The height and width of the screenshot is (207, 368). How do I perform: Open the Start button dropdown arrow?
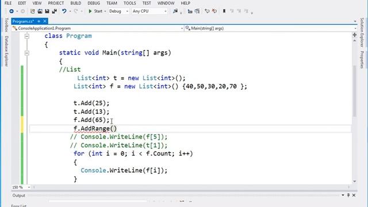105,11
